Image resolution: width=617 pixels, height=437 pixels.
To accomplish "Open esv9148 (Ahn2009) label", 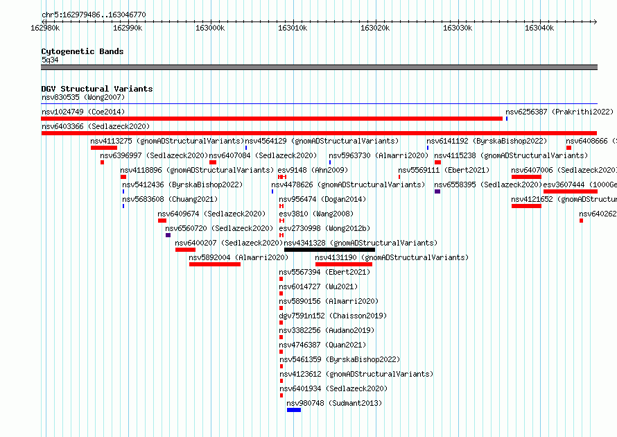I will 313,170.
